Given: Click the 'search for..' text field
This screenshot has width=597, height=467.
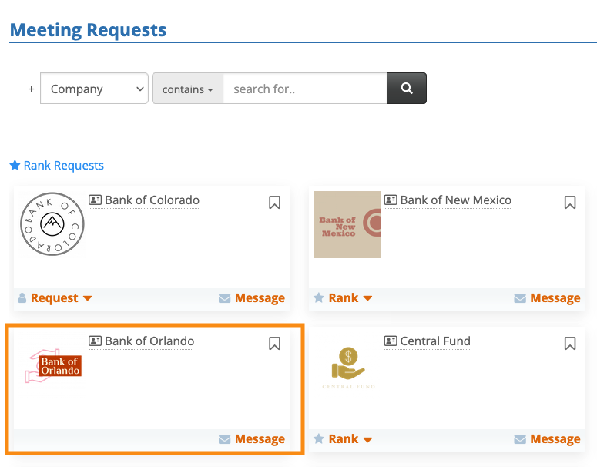Looking at the screenshot, I should pos(304,89).
